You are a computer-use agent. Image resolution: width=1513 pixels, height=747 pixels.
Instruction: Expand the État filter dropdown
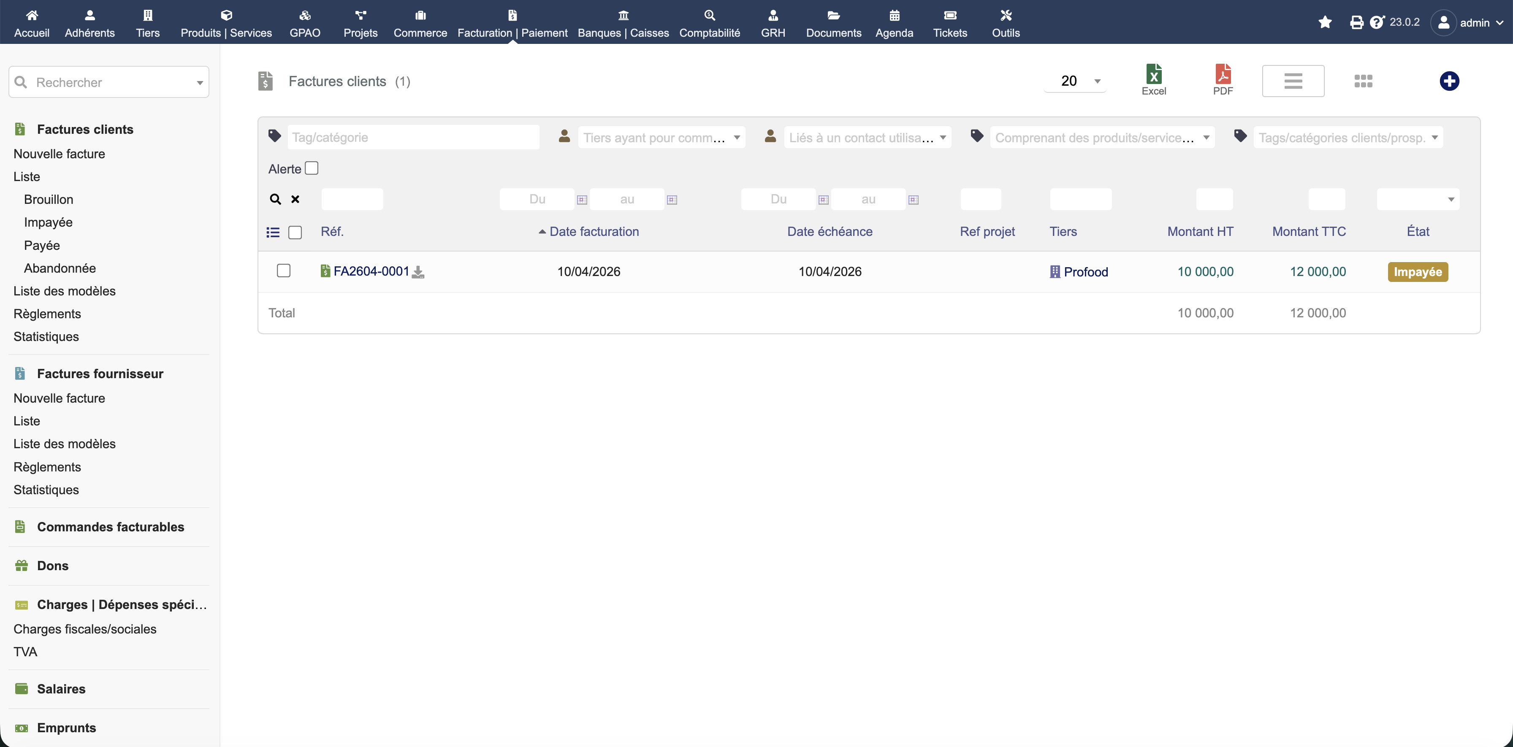[1417, 199]
